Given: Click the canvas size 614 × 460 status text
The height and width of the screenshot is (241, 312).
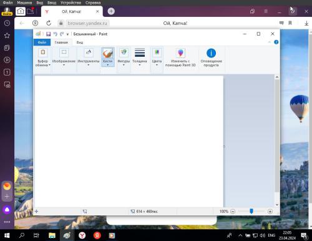Looking at the screenshot, I should point(147,212).
